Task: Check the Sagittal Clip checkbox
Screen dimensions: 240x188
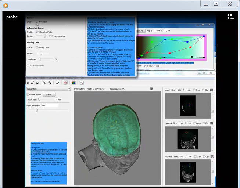Action: click(x=204, y=123)
